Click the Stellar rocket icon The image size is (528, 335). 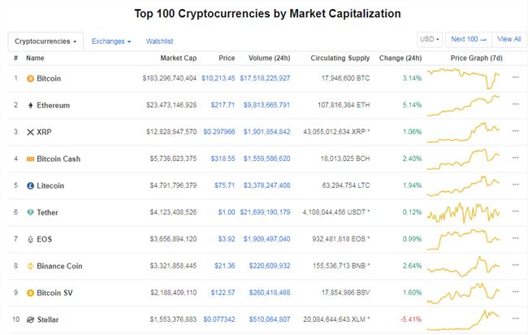(30, 320)
